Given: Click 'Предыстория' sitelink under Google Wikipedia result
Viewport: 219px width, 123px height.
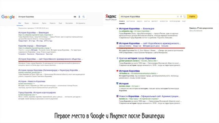Looking at the screenshot, I should click(x=23, y=41).
